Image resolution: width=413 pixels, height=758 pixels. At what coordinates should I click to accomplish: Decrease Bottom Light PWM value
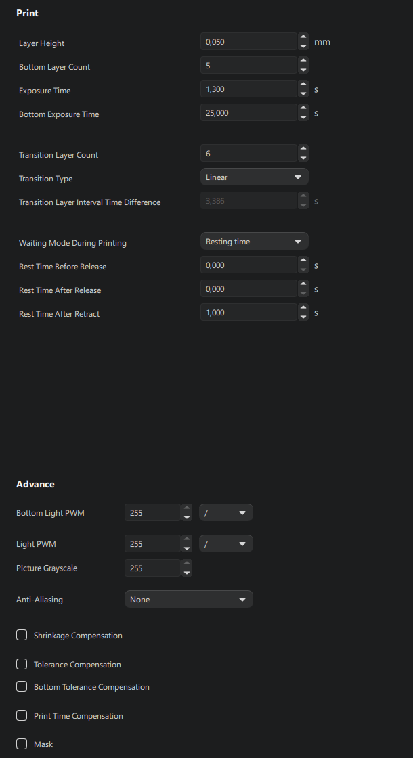[x=187, y=517]
